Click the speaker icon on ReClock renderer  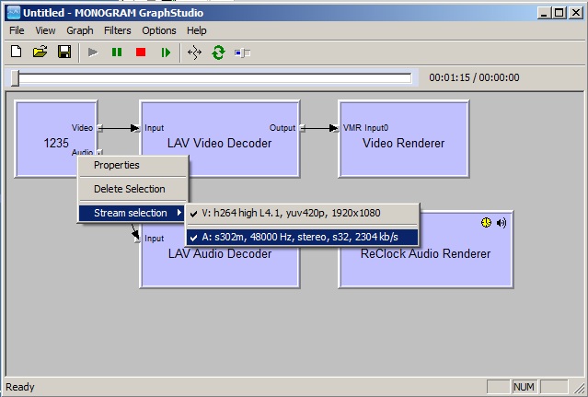[x=502, y=223]
